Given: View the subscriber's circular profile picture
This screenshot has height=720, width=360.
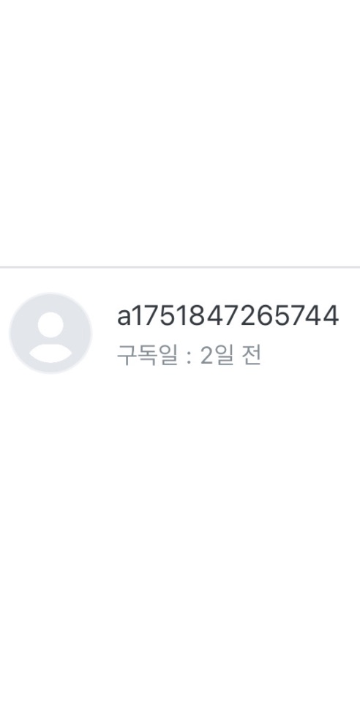Looking at the screenshot, I should pos(50,333).
